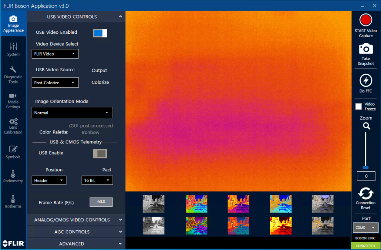Expand the AGC Controls section
The image size is (381, 250).
pyautogui.click(x=76, y=231)
